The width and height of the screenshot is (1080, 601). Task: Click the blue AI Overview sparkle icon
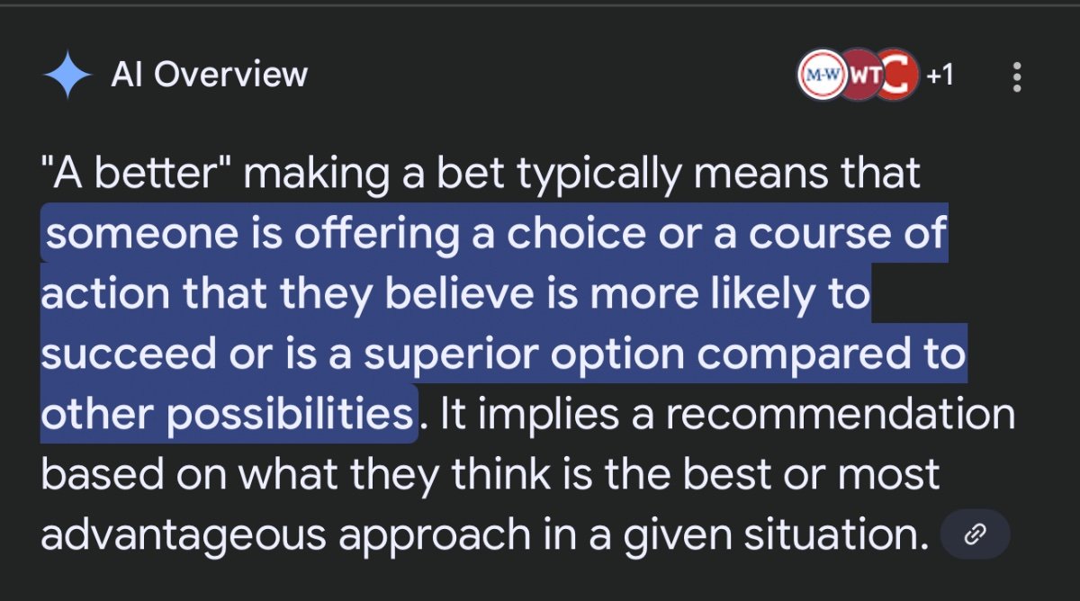pyautogui.click(x=67, y=76)
